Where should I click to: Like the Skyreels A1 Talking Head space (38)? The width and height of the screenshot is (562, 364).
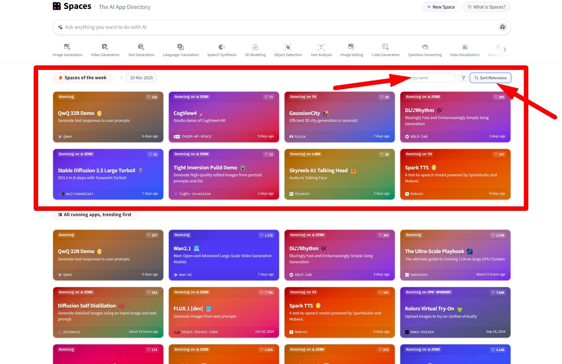(385, 154)
